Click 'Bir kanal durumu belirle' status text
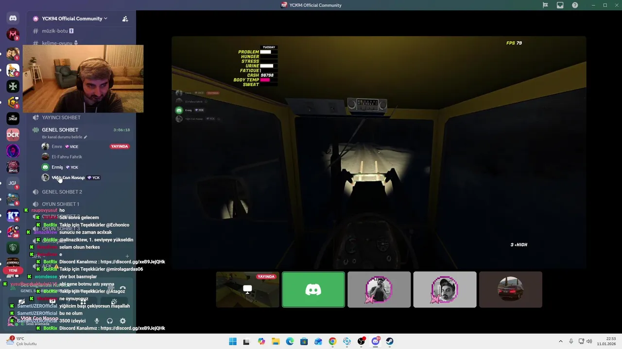This screenshot has width=622, height=349. pyautogui.click(x=62, y=137)
